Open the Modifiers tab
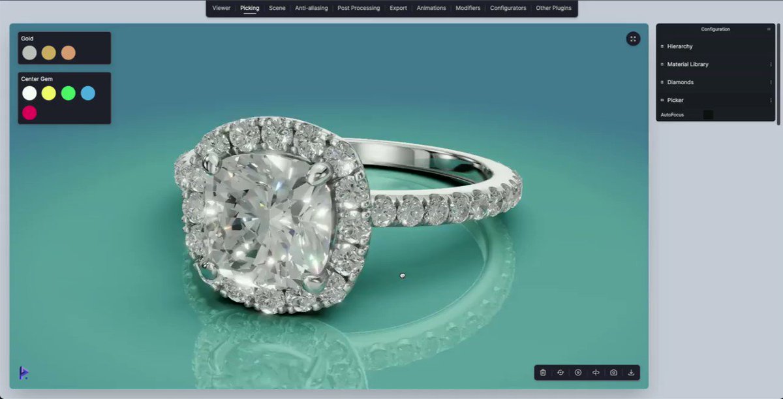This screenshot has width=783, height=399. (x=468, y=8)
